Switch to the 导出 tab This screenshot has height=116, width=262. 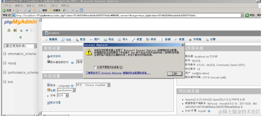pos(109,40)
